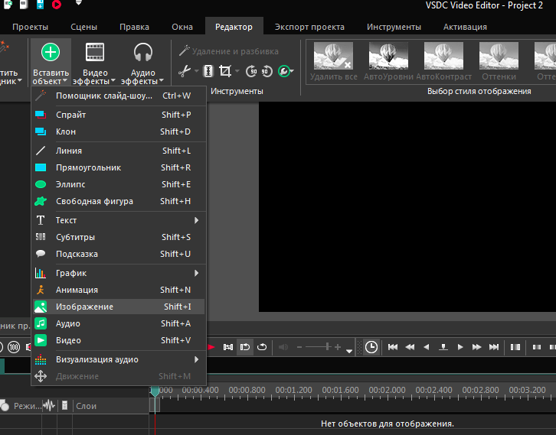Expand the График submenu
The width and height of the screenshot is (556, 435).
pos(119,273)
